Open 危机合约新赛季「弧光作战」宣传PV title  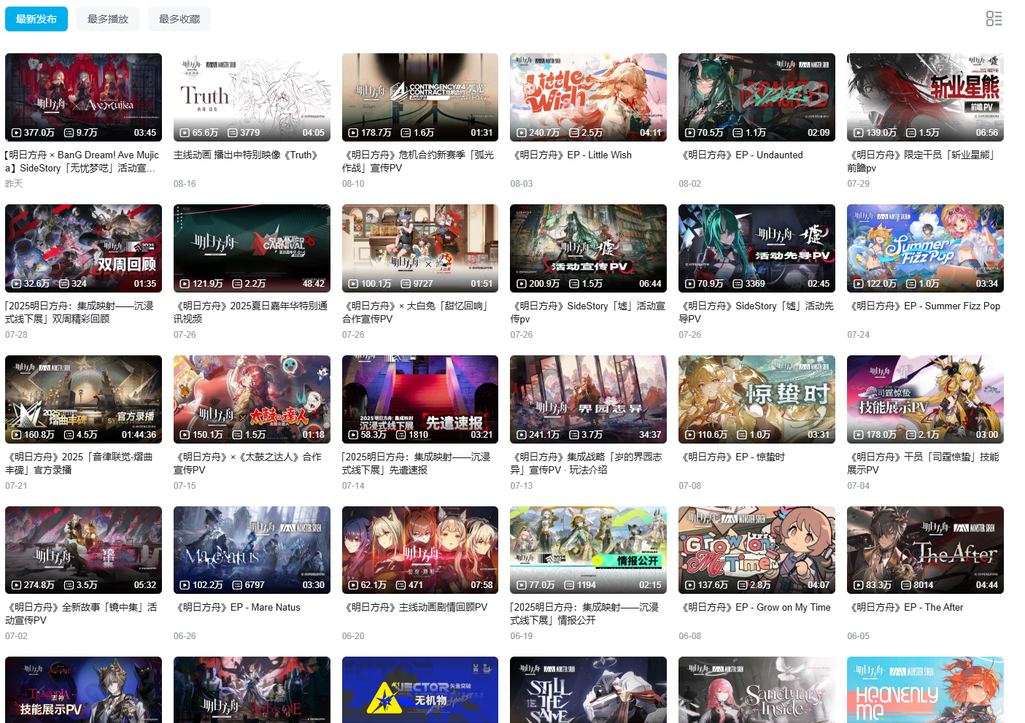click(x=419, y=161)
